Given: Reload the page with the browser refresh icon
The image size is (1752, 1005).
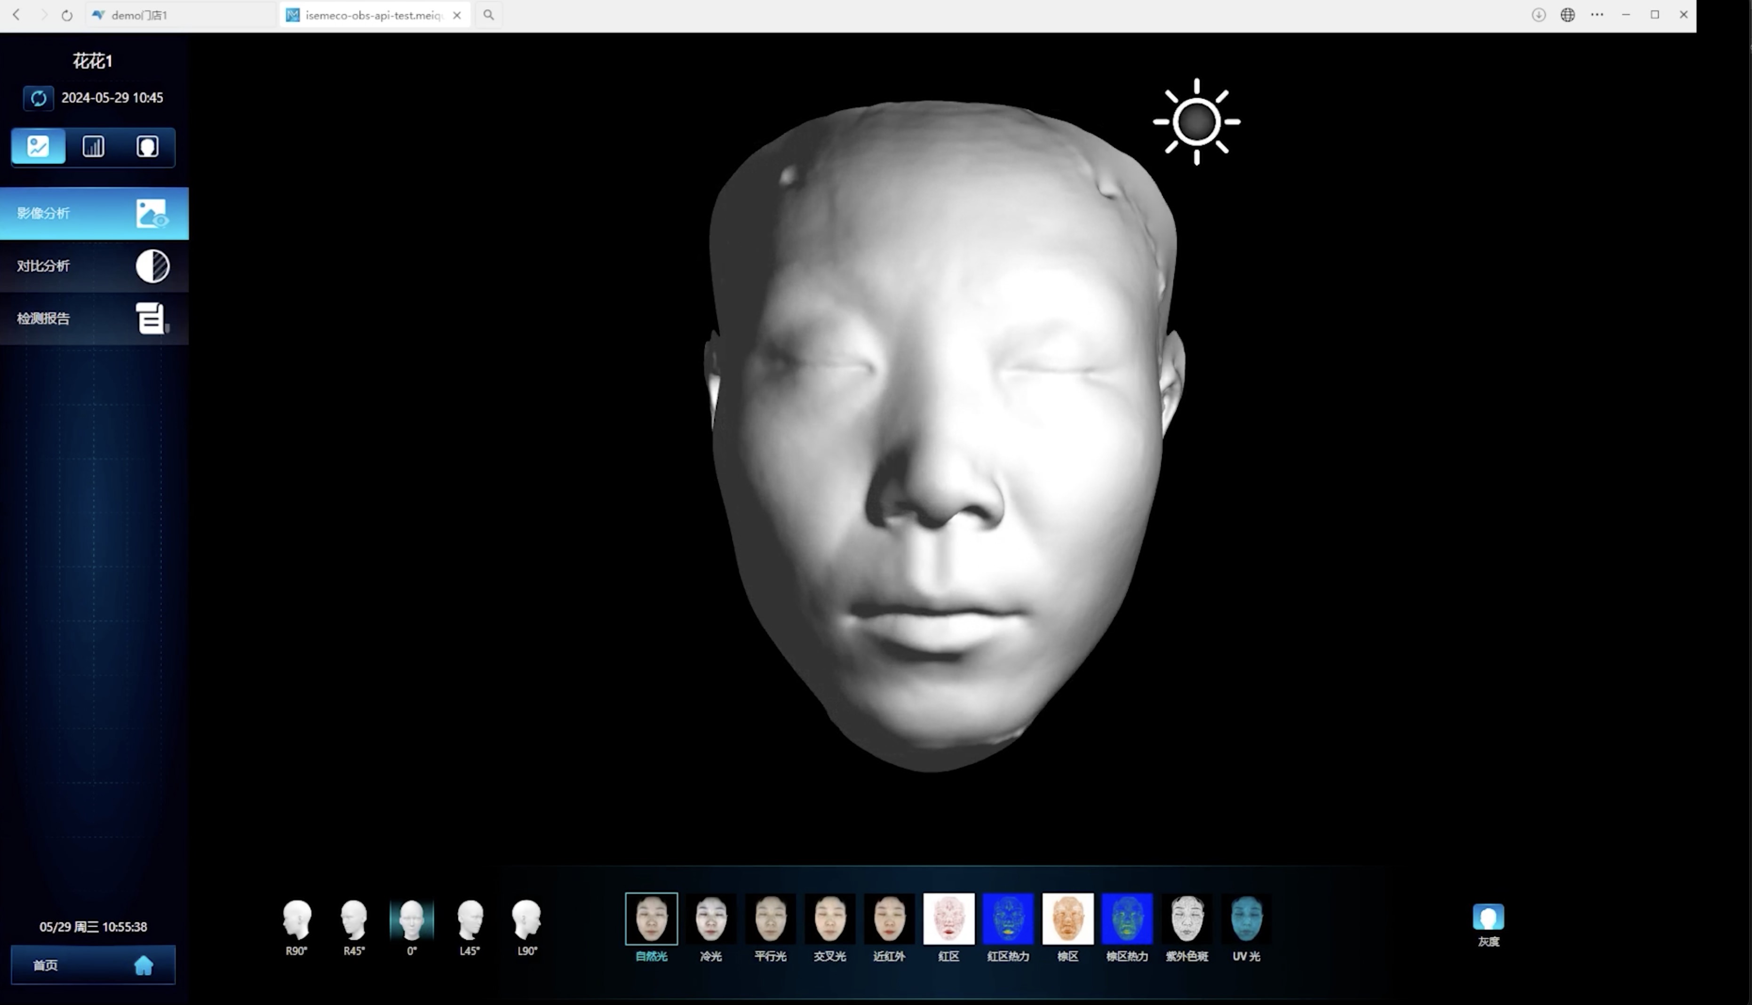Looking at the screenshot, I should [x=67, y=15].
